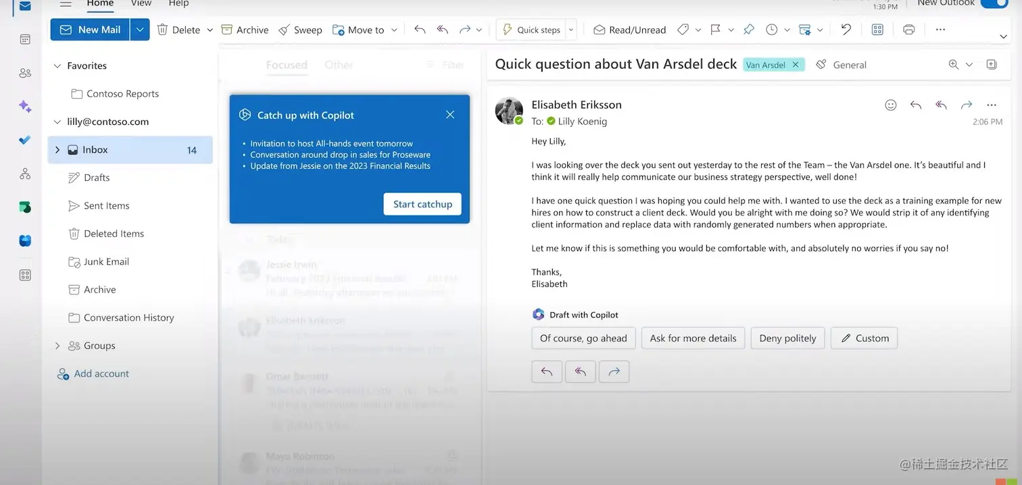Open message header More actions ellipsis
1022x485 pixels.
tap(992, 105)
